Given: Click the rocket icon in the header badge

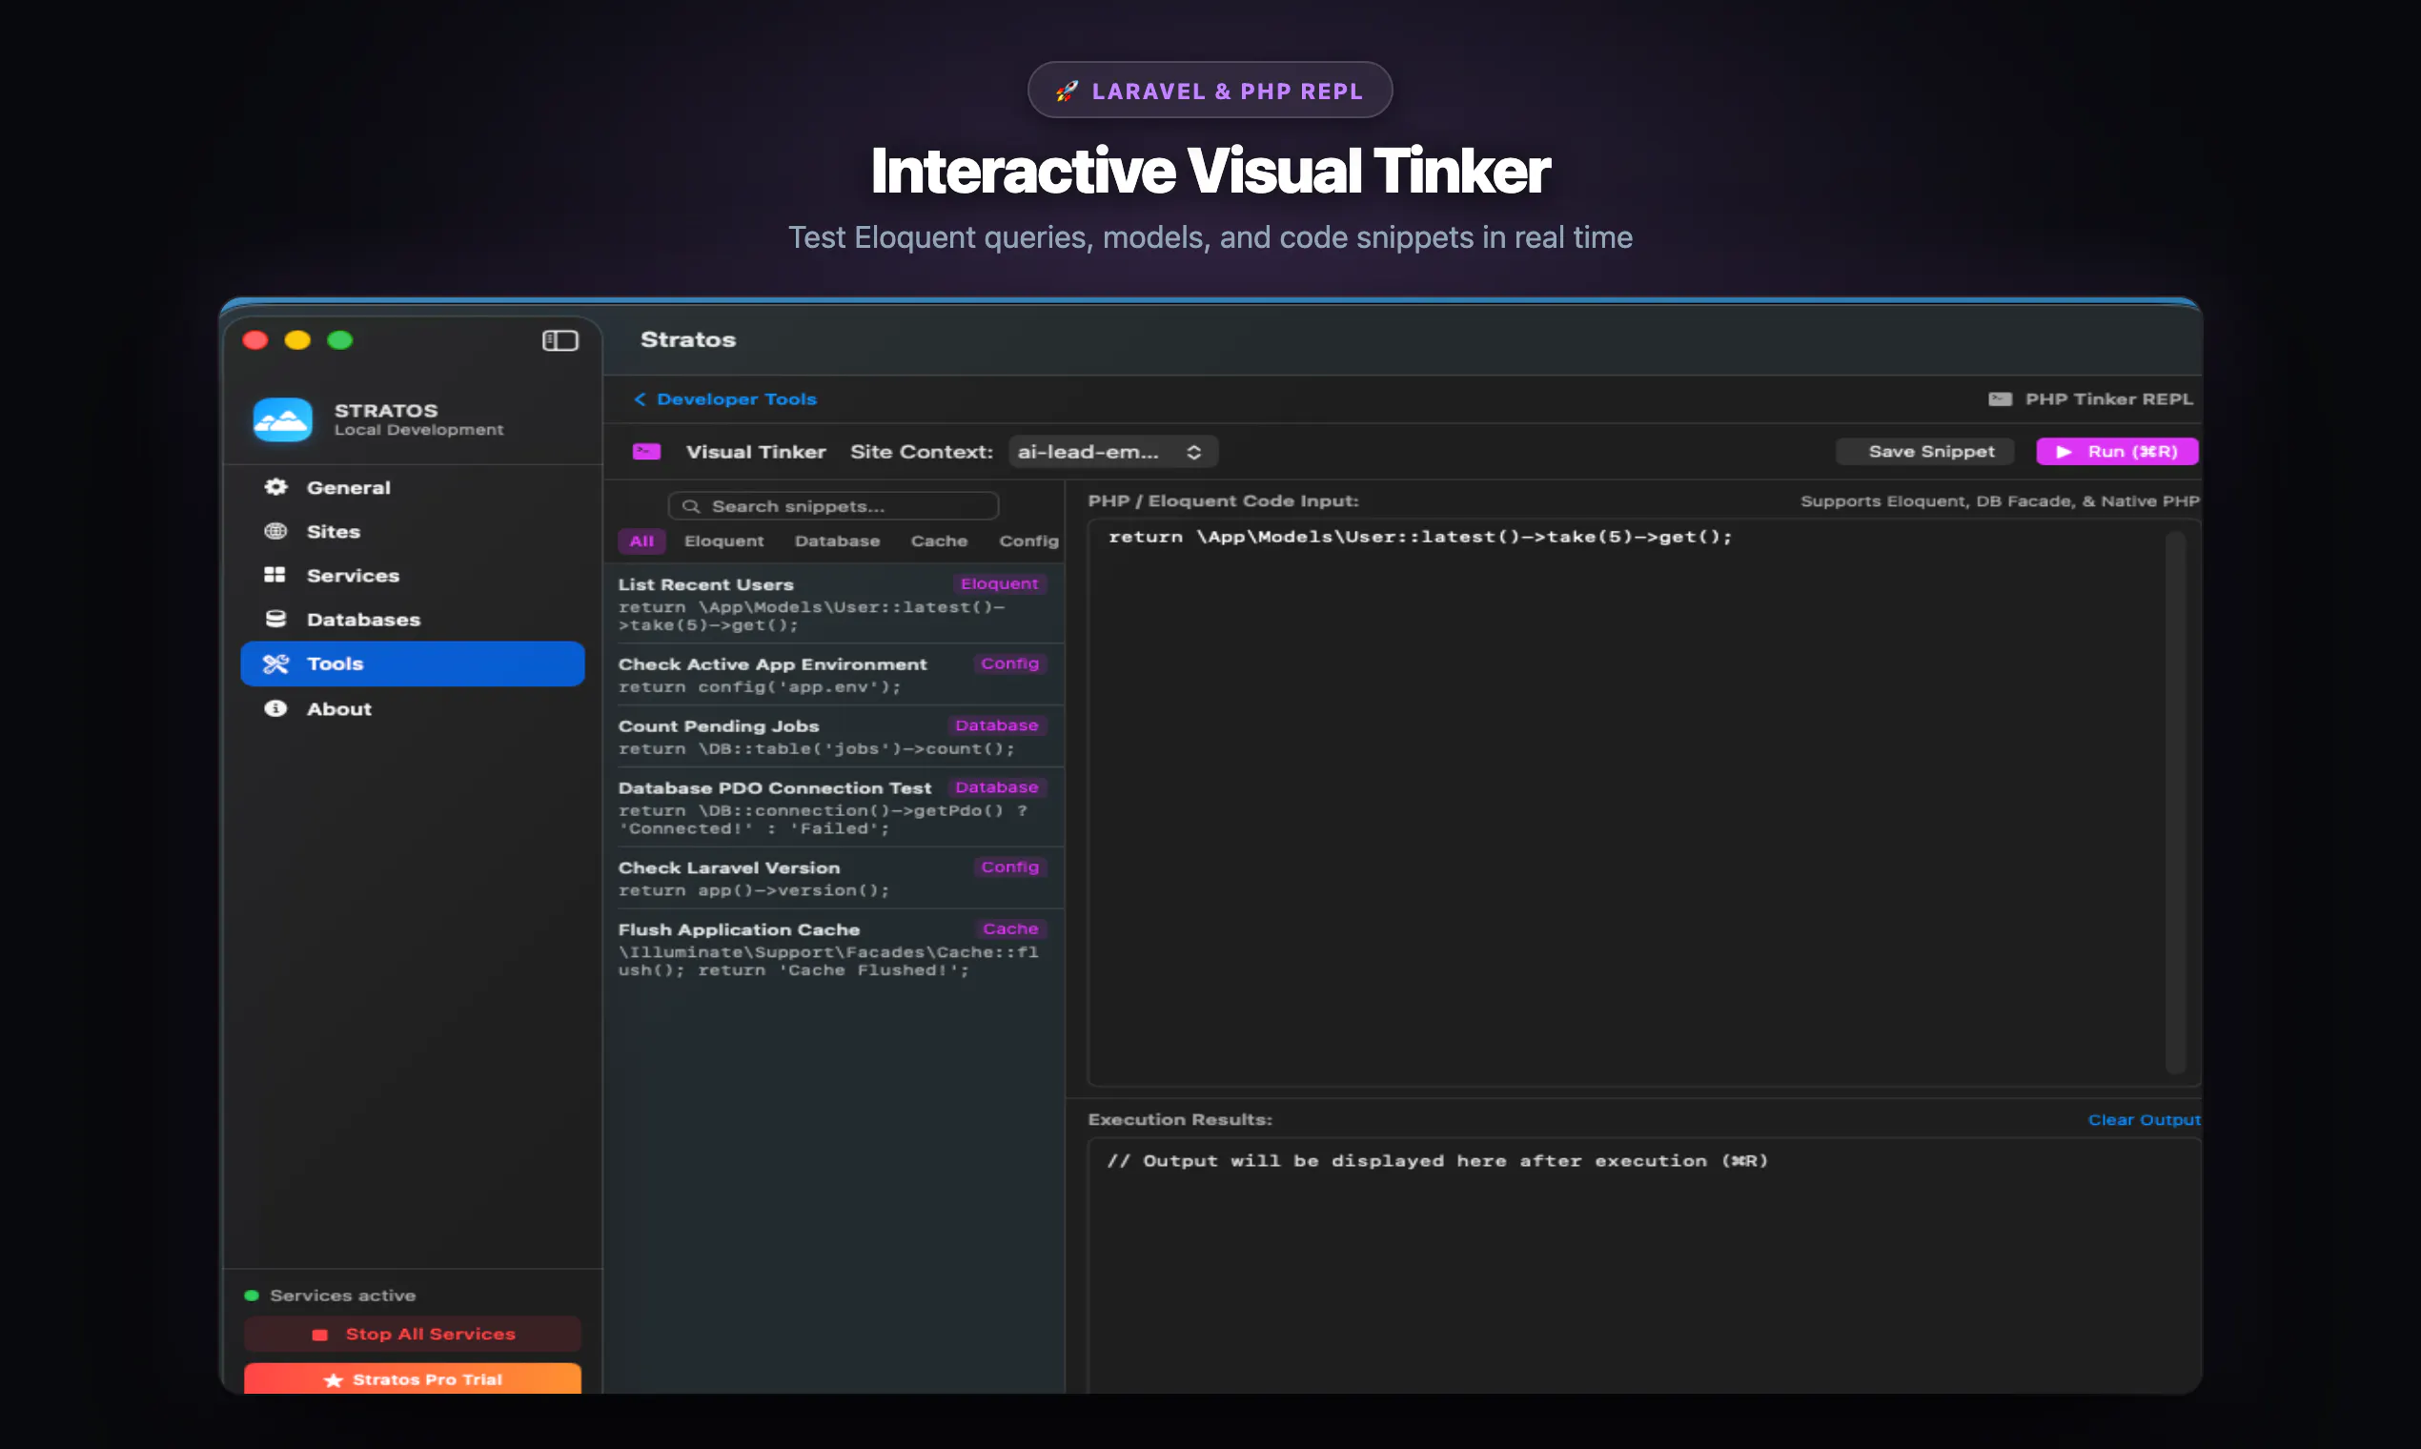Looking at the screenshot, I should [1067, 91].
